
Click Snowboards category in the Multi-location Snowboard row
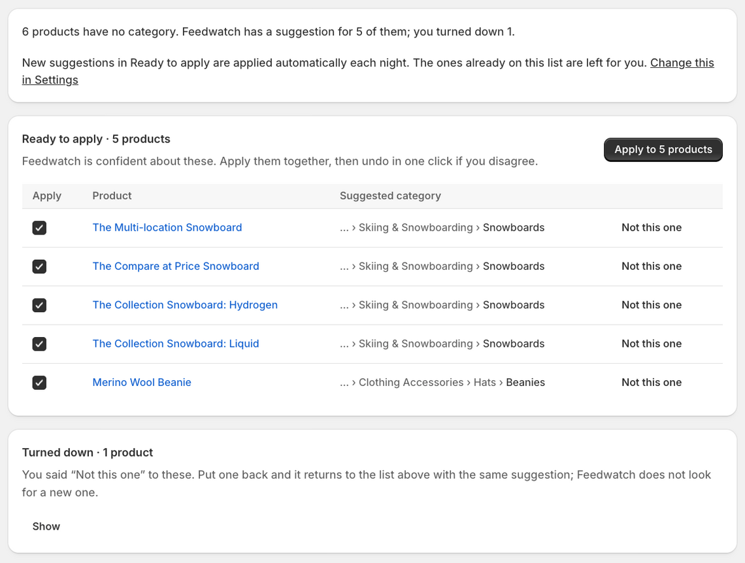pyautogui.click(x=514, y=227)
